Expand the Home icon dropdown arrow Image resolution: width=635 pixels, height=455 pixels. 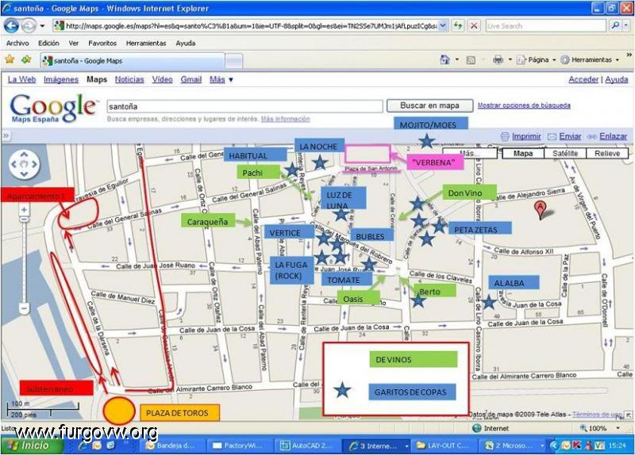click(x=457, y=60)
